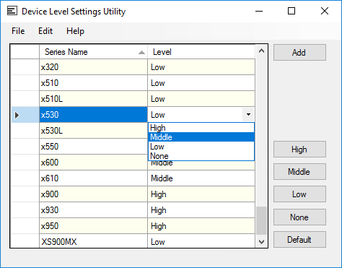This screenshot has width=342, height=268.
Task: Choose Middle in the level dropdown list
Action: click(201, 137)
